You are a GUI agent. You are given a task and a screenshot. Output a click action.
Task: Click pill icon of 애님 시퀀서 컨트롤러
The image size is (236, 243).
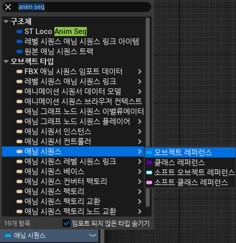(19, 141)
